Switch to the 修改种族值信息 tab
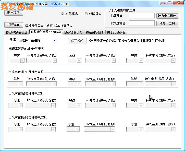Screen dimensions: 185x151 pos(17,32)
